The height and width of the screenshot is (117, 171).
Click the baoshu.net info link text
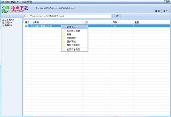pos(55,8)
